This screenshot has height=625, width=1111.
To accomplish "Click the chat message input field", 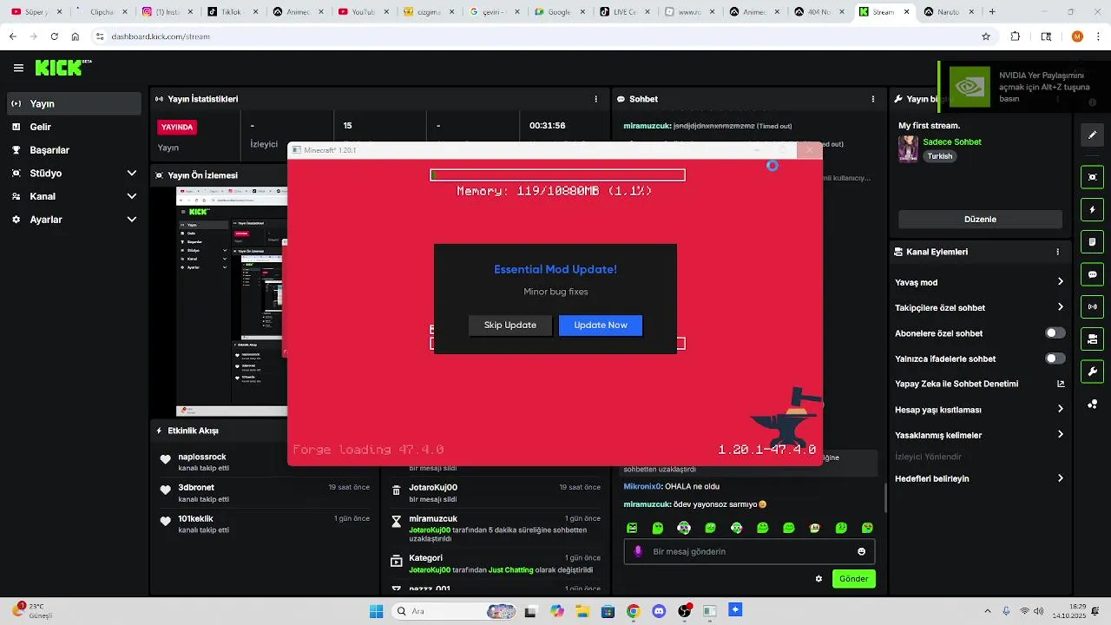I will [749, 551].
